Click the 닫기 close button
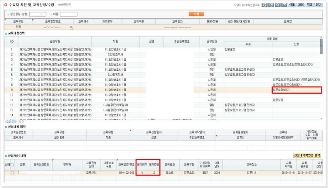This screenshot has width=328, height=188. click(x=319, y=5)
